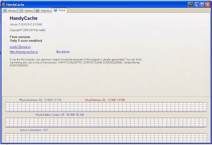Maximize the HandyCache window
Screen dimensions: 212x145
click(202, 5)
